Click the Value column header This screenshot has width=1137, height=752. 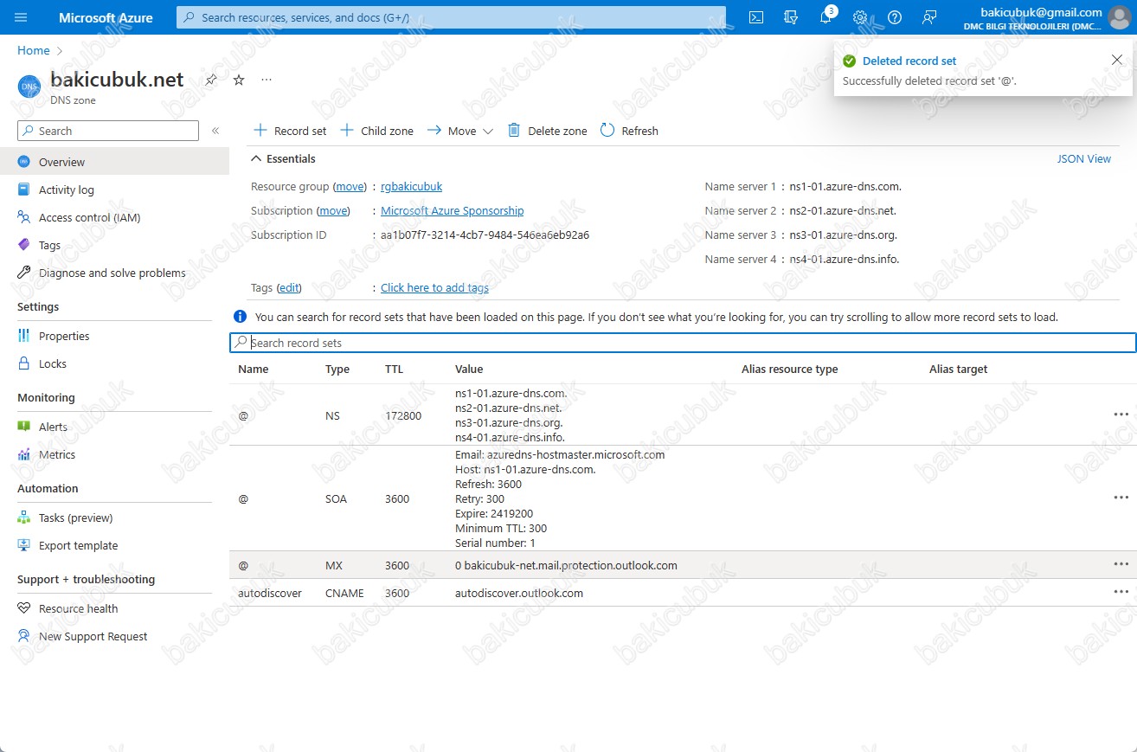(469, 369)
